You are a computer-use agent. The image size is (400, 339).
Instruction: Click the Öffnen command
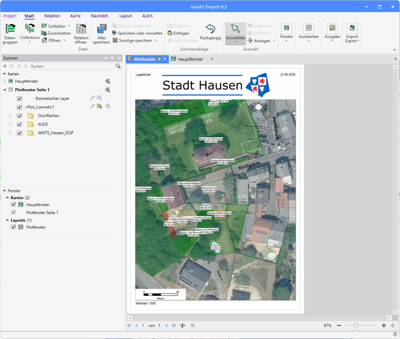pyautogui.click(x=54, y=40)
